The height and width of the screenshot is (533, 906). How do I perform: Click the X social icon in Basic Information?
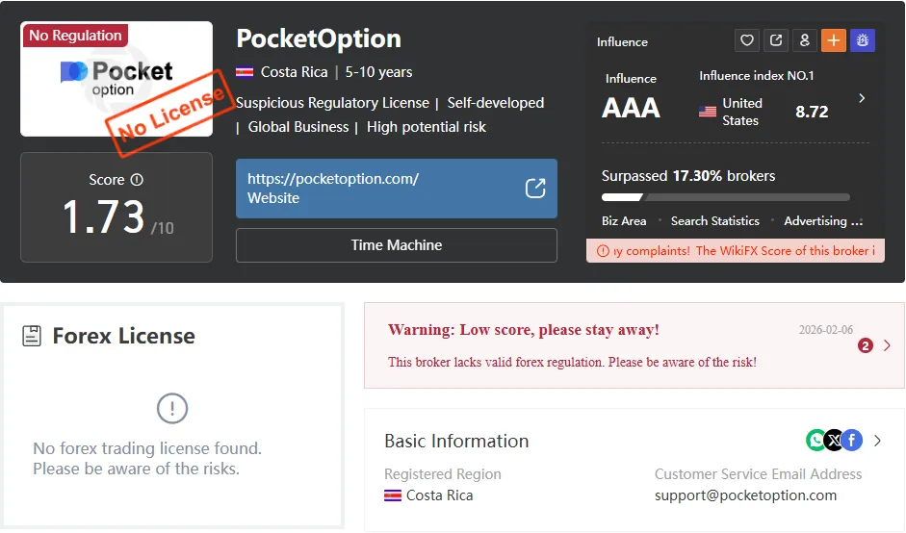pos(834,441)
